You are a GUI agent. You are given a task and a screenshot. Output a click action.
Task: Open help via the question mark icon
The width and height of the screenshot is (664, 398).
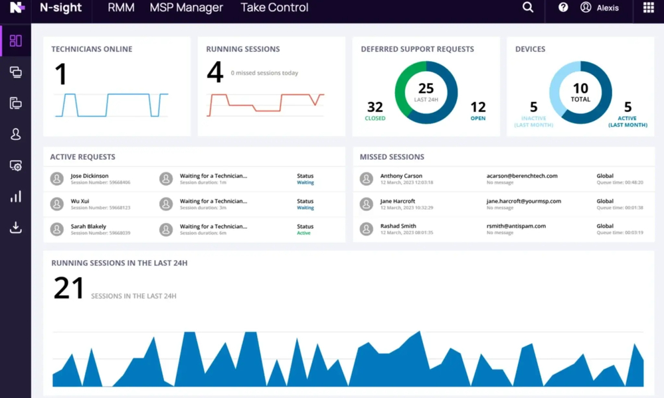563,7
